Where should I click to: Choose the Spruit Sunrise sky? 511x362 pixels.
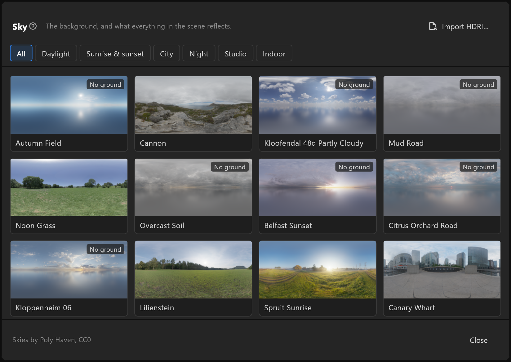pos(318,279)
